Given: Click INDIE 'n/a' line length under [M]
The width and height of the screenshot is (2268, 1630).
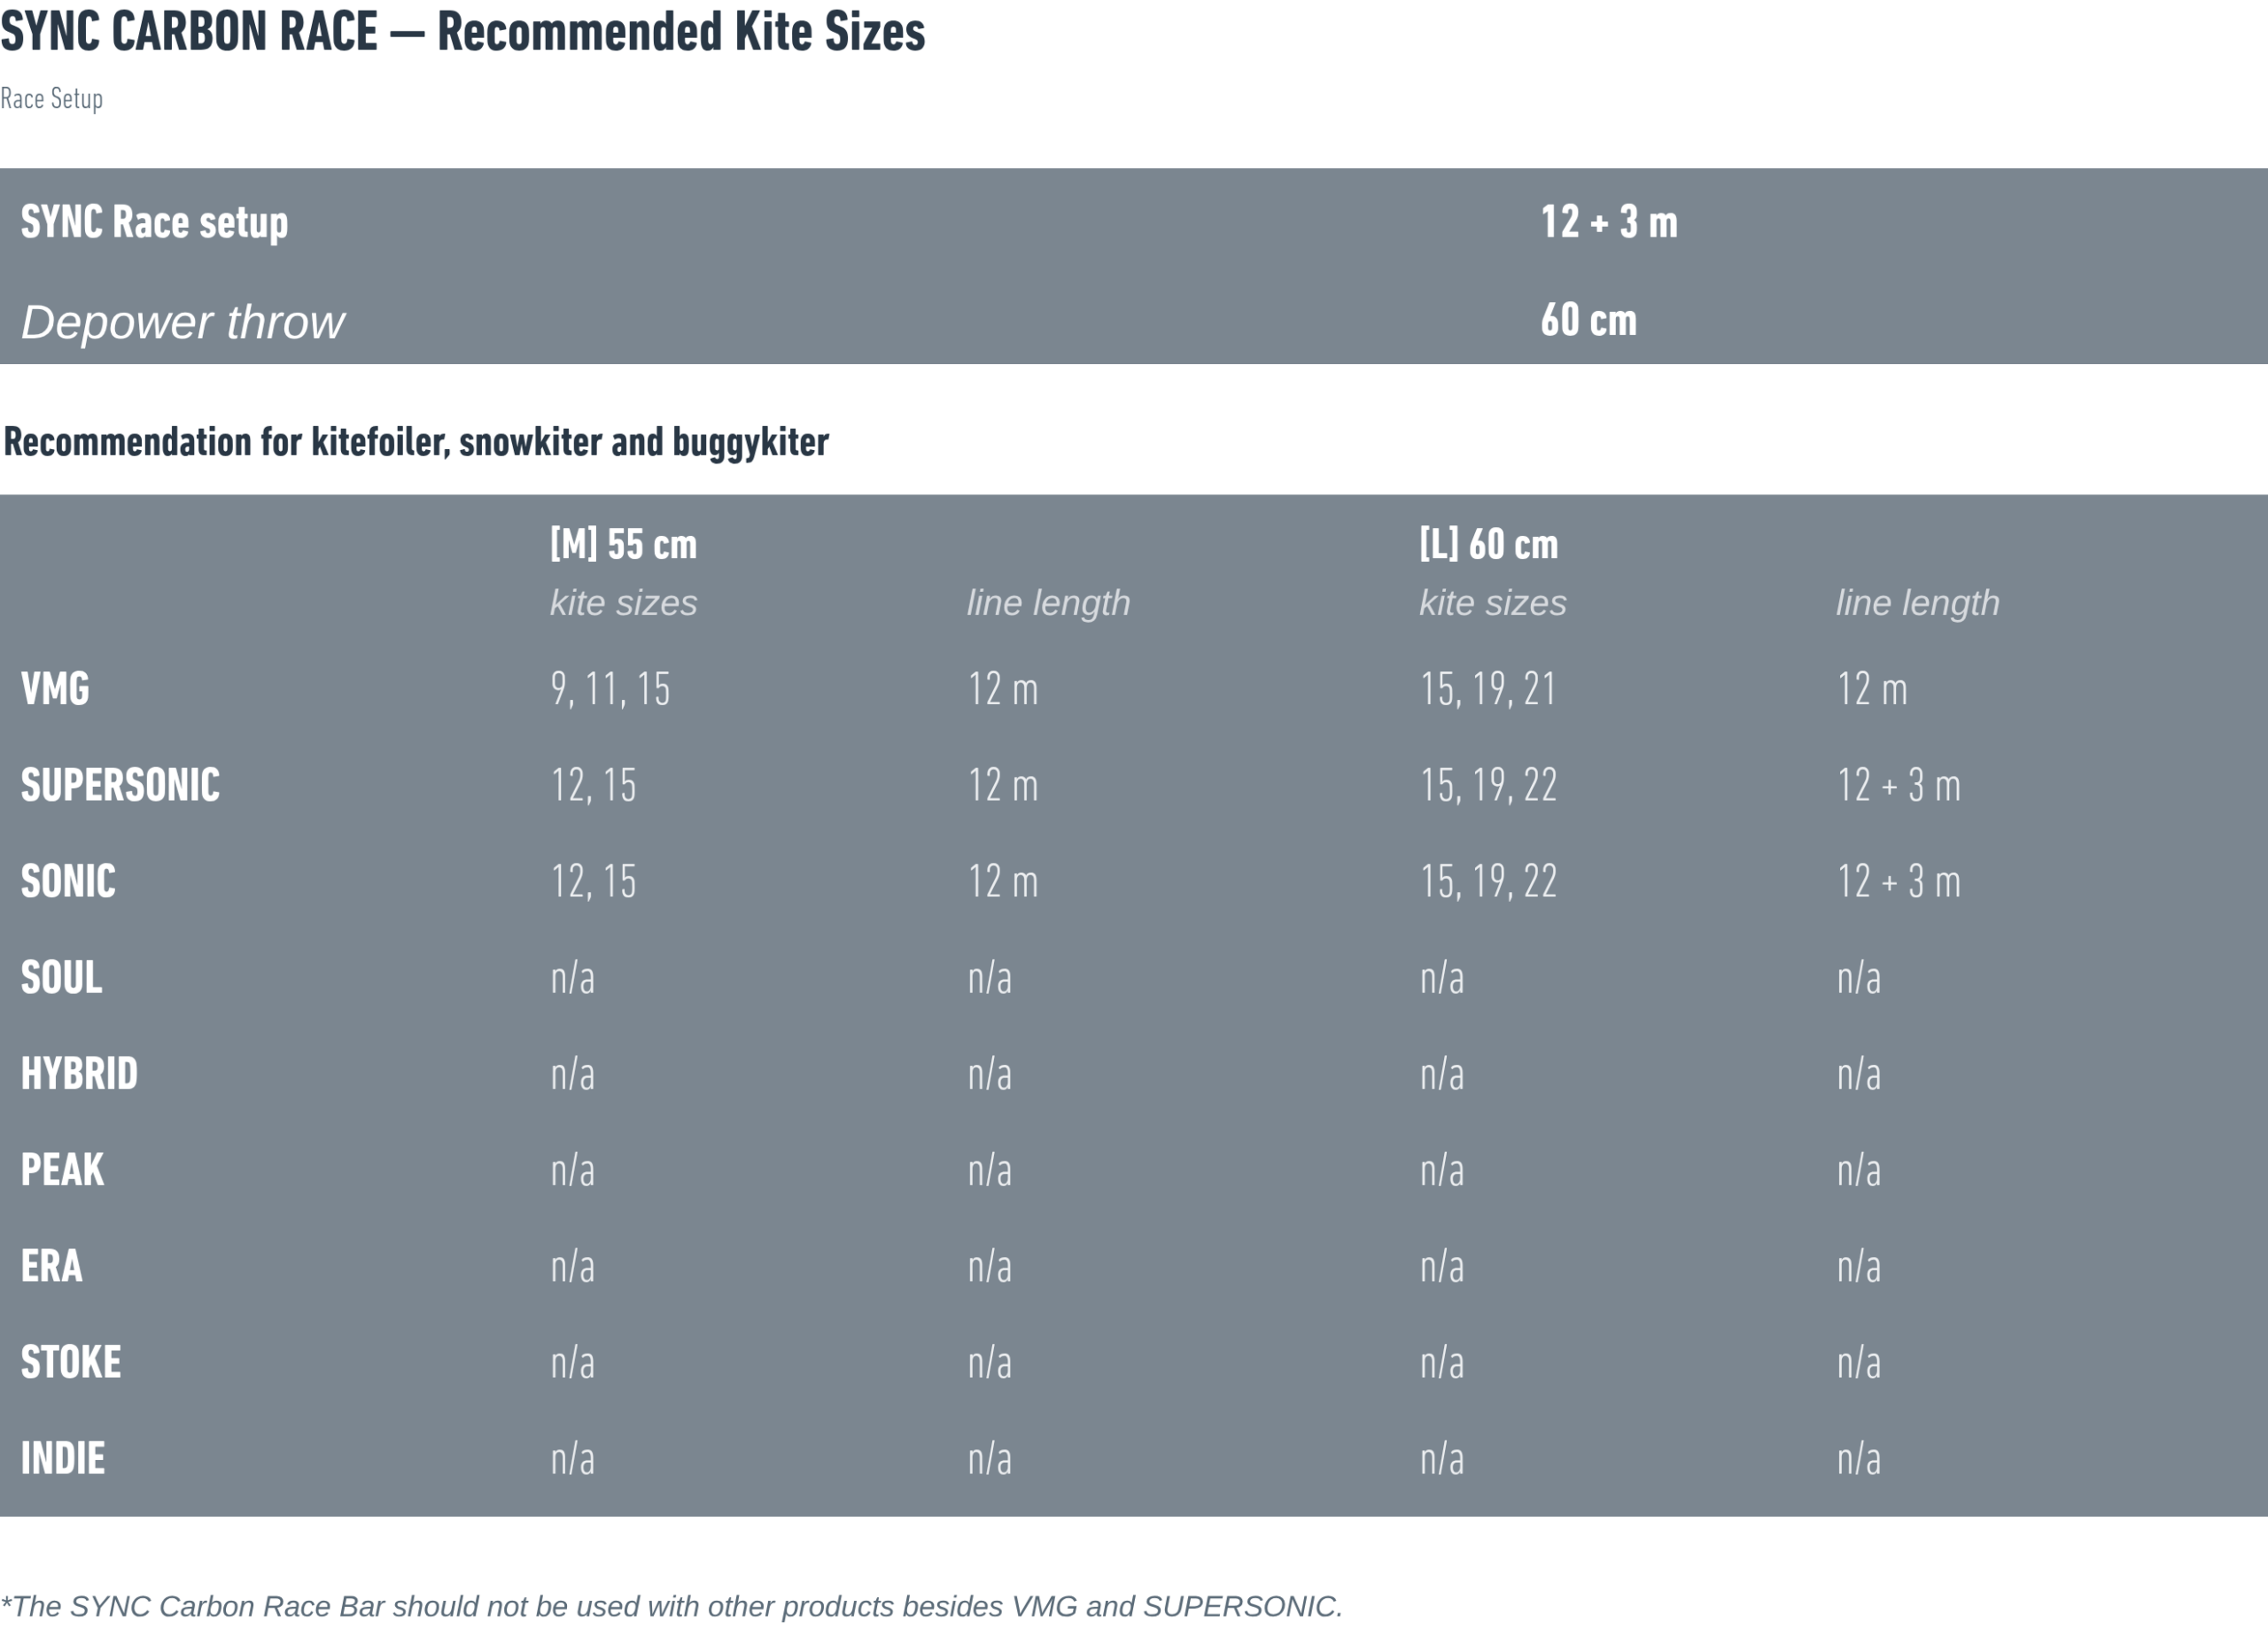Looking at the screenshot, I should tap(990, 1459).
